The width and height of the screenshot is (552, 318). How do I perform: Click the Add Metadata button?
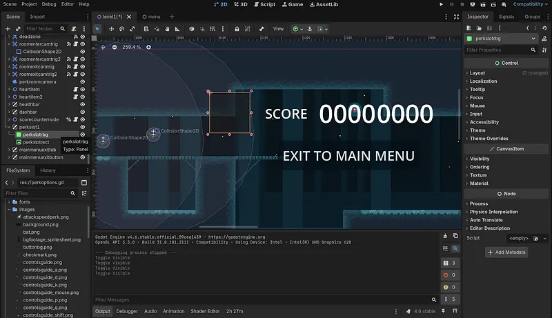click(x=506, y=252)
